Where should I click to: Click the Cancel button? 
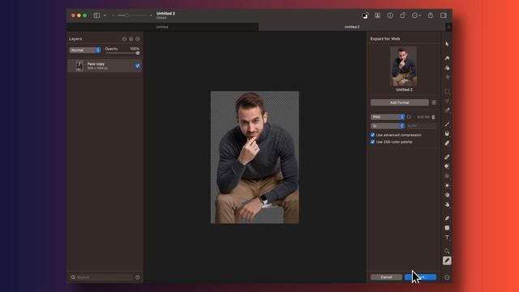coord(386,277)
